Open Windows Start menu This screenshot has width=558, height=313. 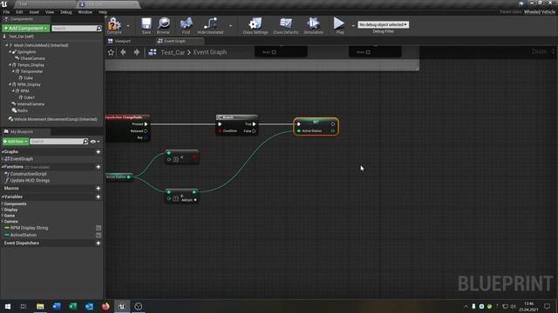(8, 306)
